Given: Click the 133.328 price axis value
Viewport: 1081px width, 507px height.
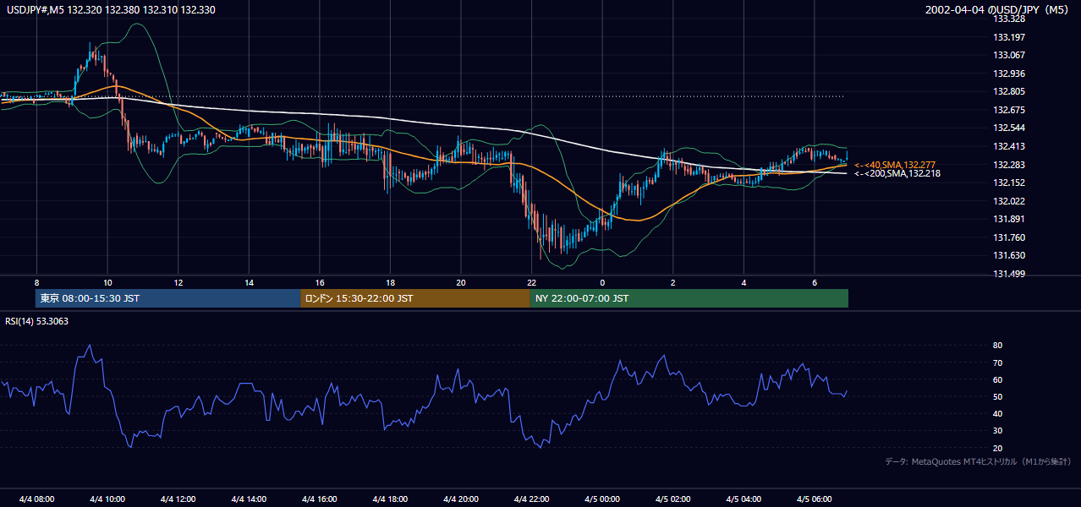Looking at the screenshot, I should click(1008, 19).
